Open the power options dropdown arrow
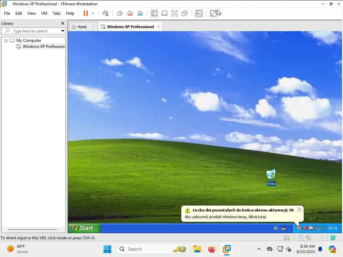Viewport: 343px width, 257px height. tap(93, 13)
